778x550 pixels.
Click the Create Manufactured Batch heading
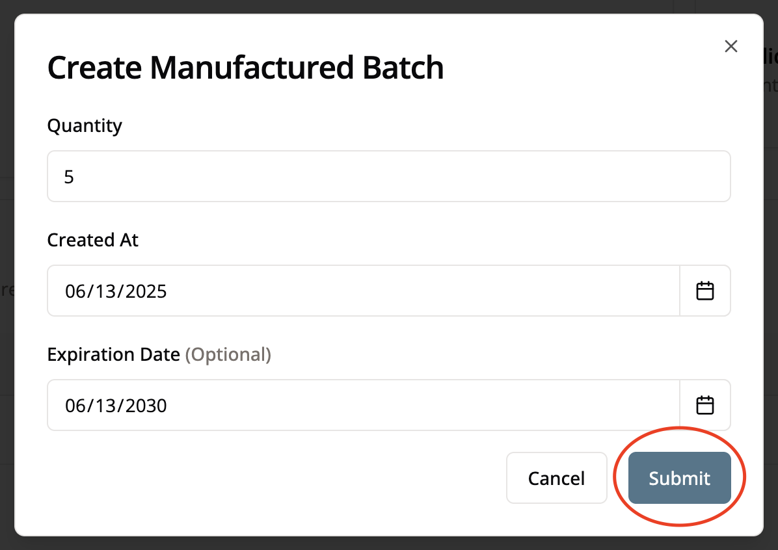click(x=245, y=68)
